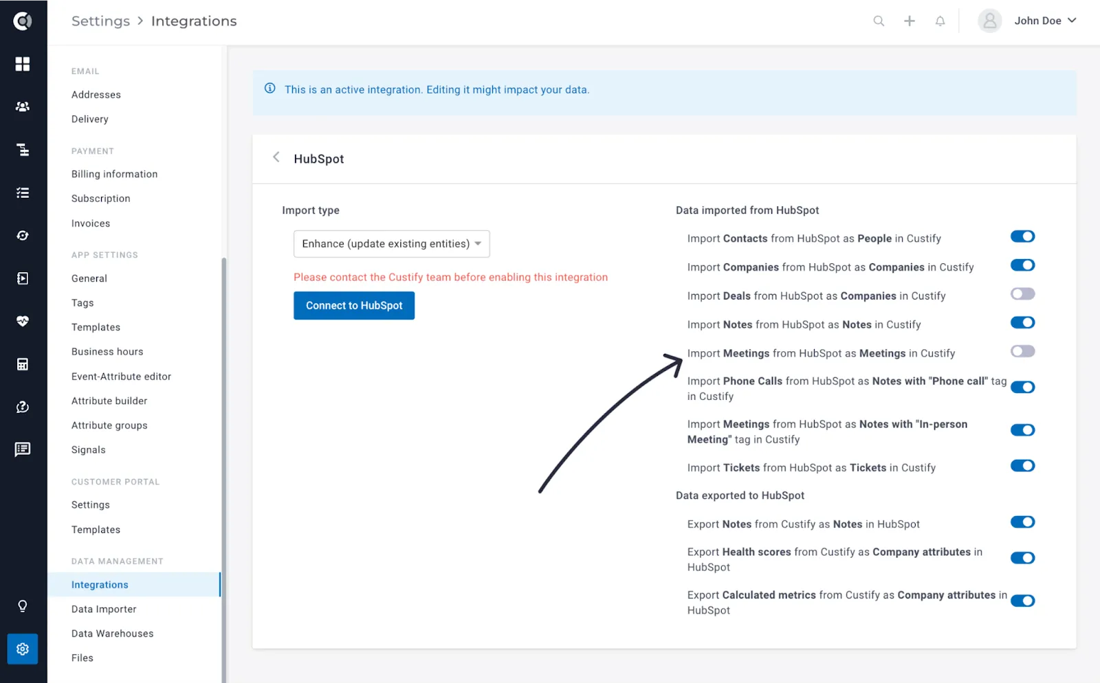Open the Signals settings link
Viewport: 1100px width, 683px height.
tap(89, 450)
